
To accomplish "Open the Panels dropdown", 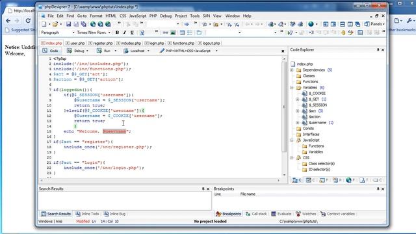I will (374, 24).
